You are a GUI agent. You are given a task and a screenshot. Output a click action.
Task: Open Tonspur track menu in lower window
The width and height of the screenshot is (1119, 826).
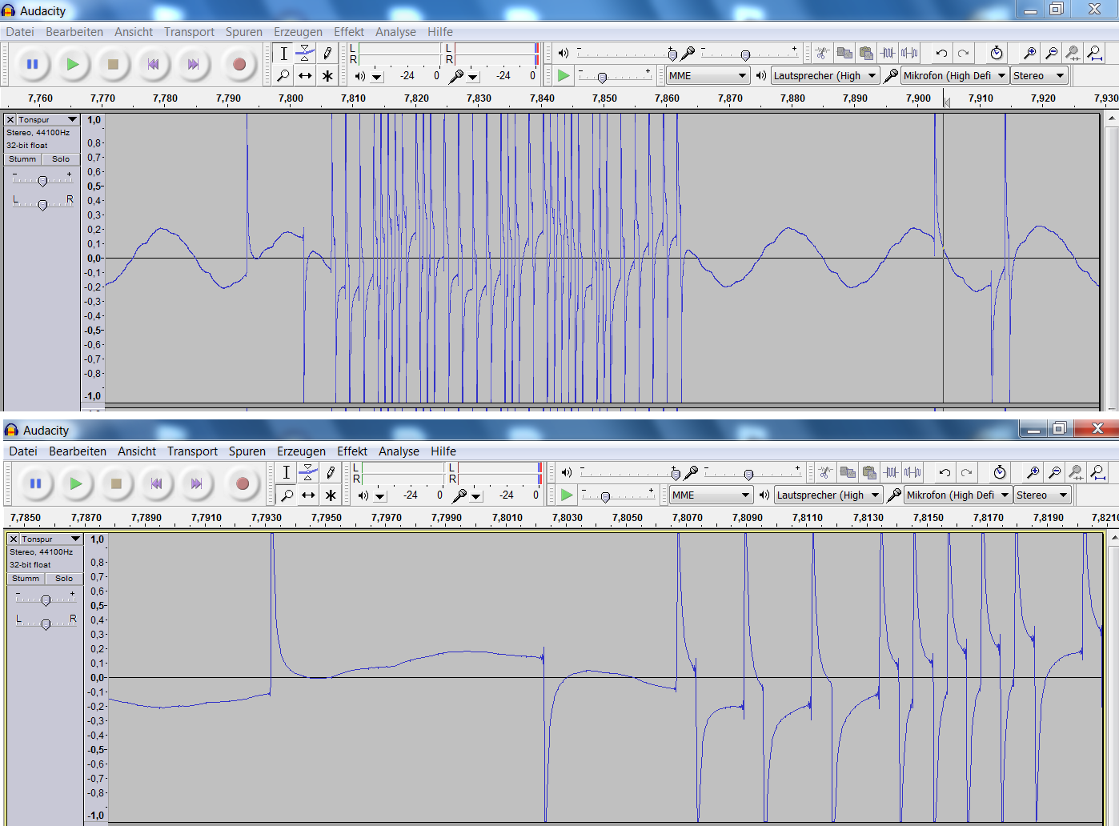point(51,539)
